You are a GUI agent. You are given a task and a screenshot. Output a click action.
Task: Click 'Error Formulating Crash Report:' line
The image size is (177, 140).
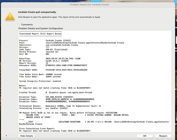[37, 129]
